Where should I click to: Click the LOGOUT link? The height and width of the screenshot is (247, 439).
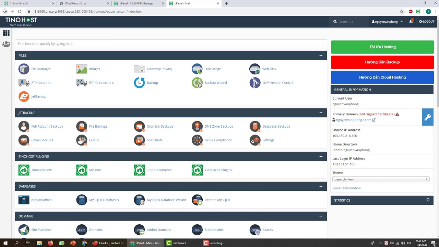pyautogui.click(x=427, y=22)
